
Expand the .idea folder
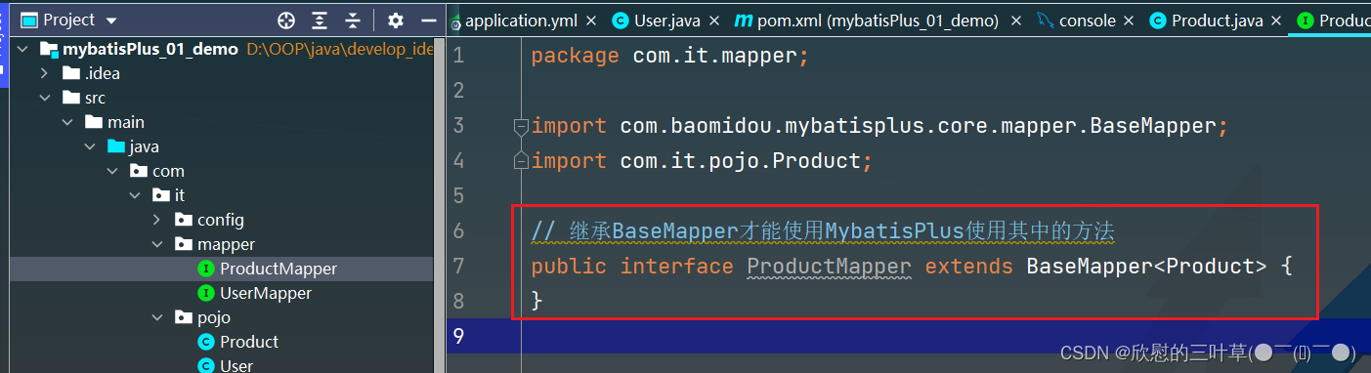coord(44,73)
